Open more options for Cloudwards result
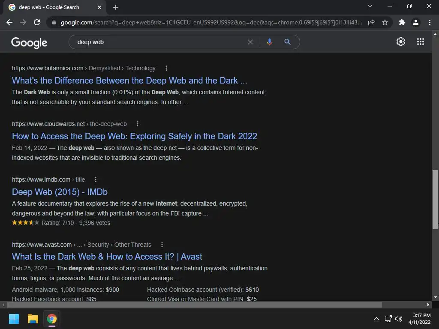439x329 pixels. coord(138,124)
